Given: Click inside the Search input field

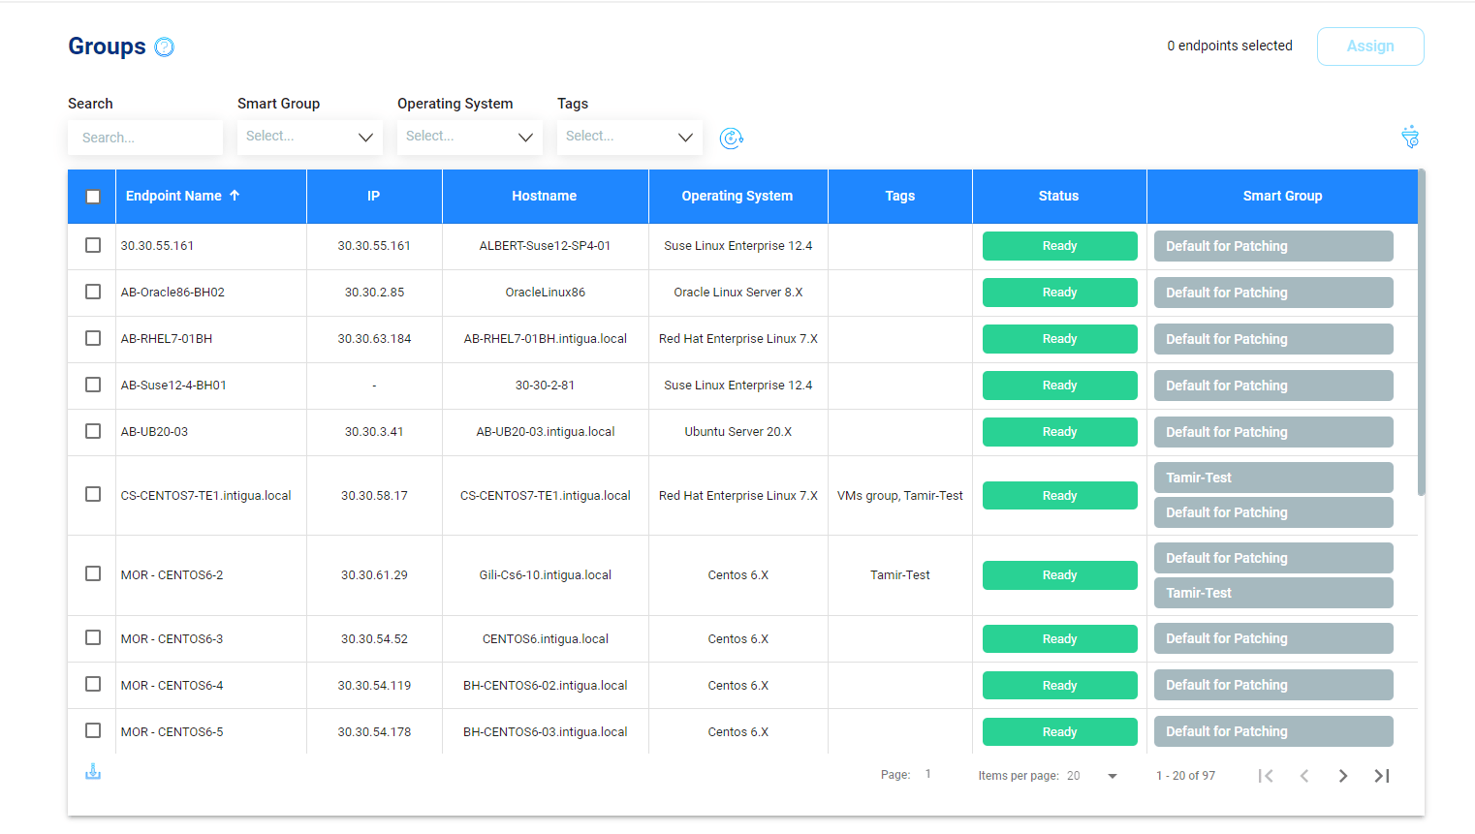Looking at the screenshot, I should (x=144, y=137).
